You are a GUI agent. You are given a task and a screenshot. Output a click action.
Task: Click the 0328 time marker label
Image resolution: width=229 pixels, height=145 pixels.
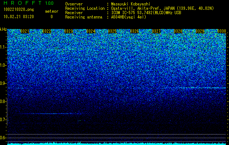(x=178, y=31)
